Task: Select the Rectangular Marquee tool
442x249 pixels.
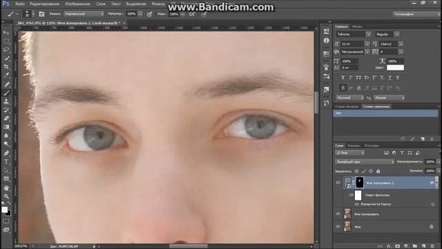Action: tap(6, 41)
